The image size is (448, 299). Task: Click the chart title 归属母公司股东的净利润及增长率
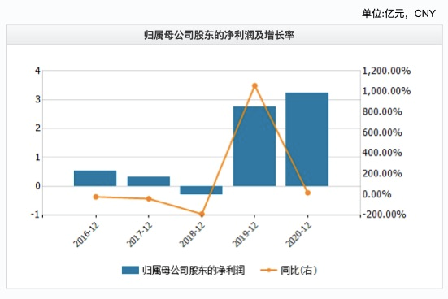pos(220,35)
